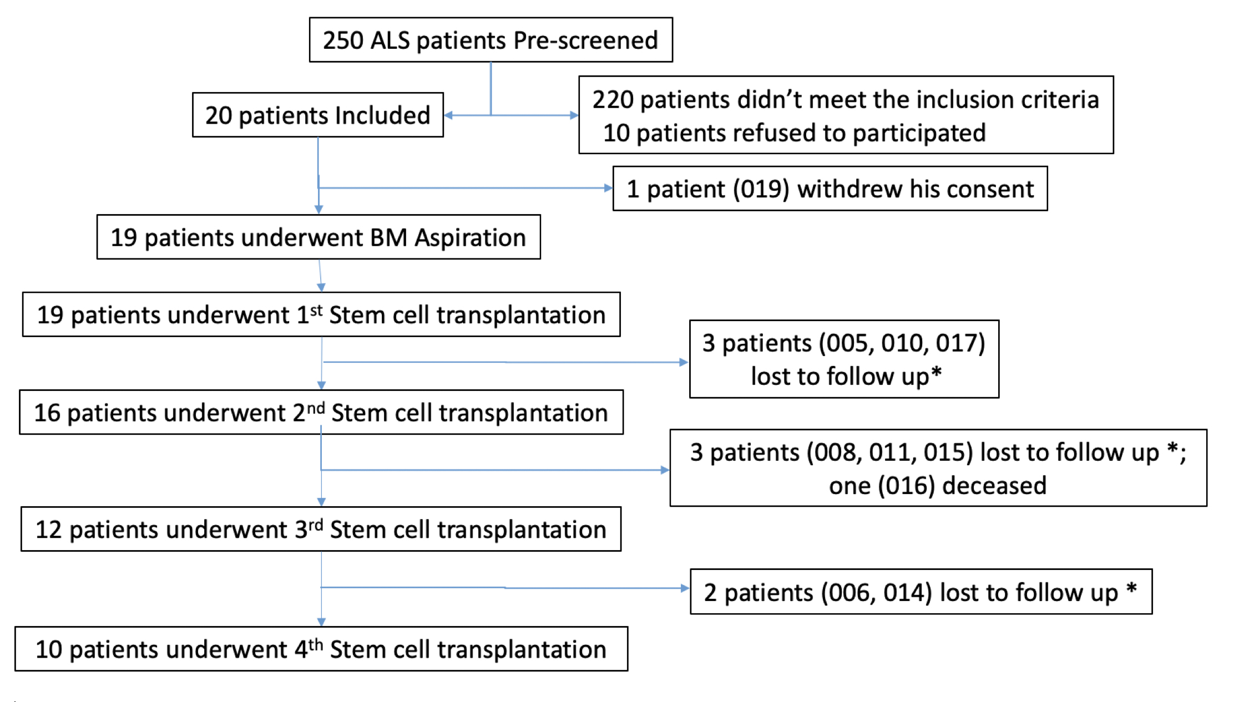Click the down arrowhead above the 4th transplantation box
1244x702 pixels.
(321, 622)
